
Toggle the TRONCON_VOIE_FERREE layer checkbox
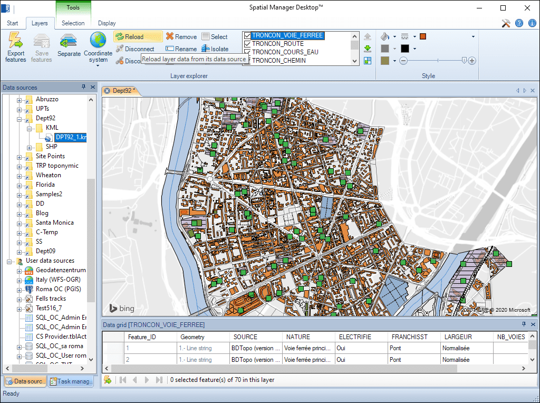[x=247, y=35]
